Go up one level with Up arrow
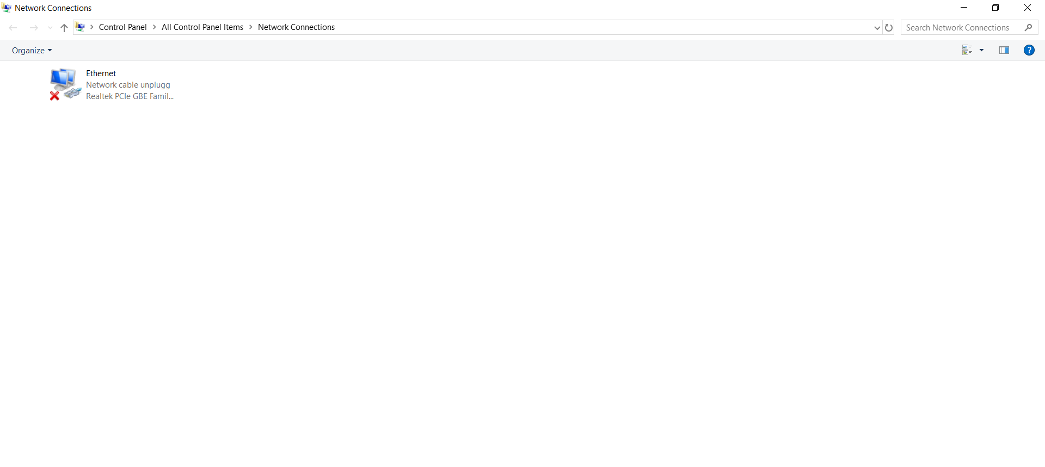Image resolution: width=1045 pixels, height=467 pixels. point(64,28)
